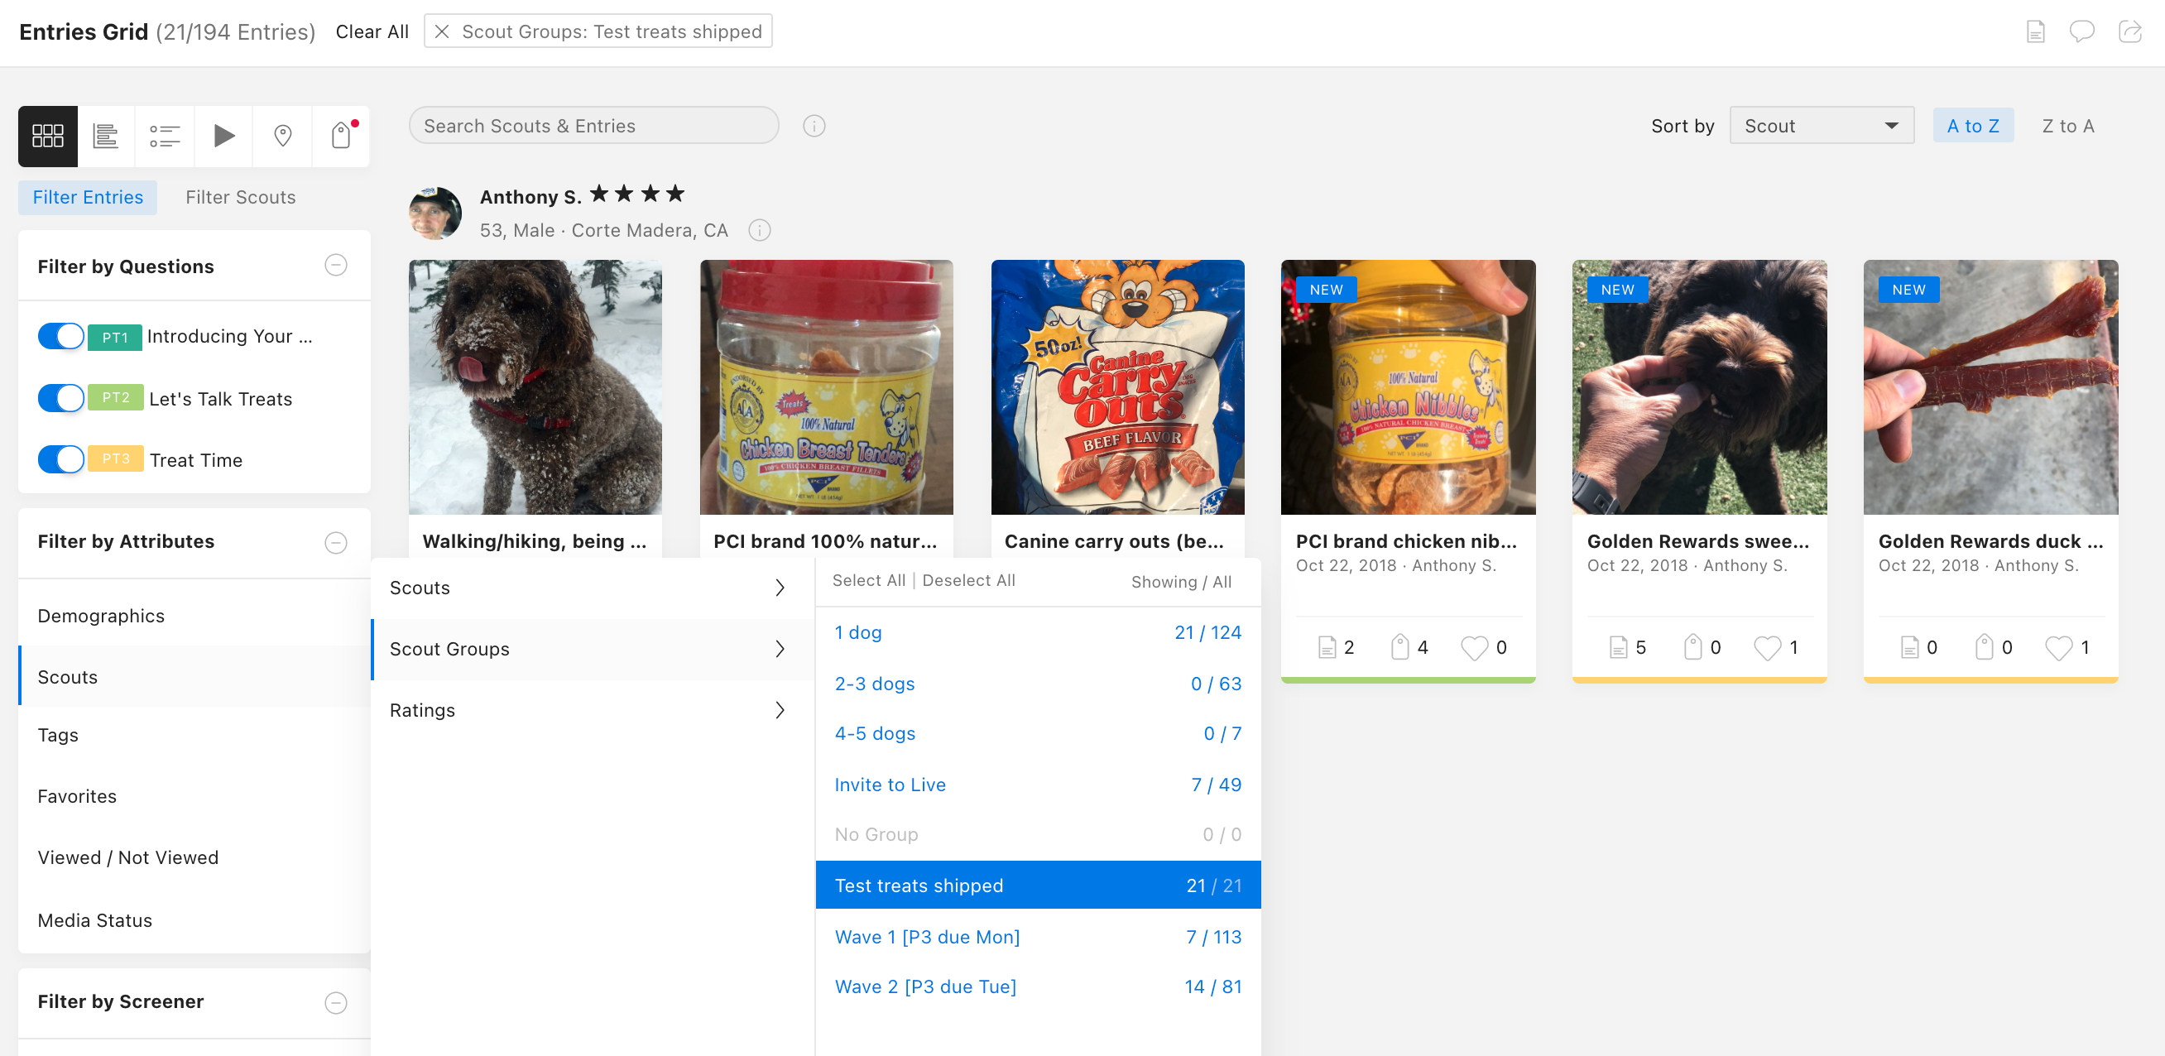Click the map pin location view icon
The height and width of the screenshot is (1056, 2165).
[x=282, y=137]
